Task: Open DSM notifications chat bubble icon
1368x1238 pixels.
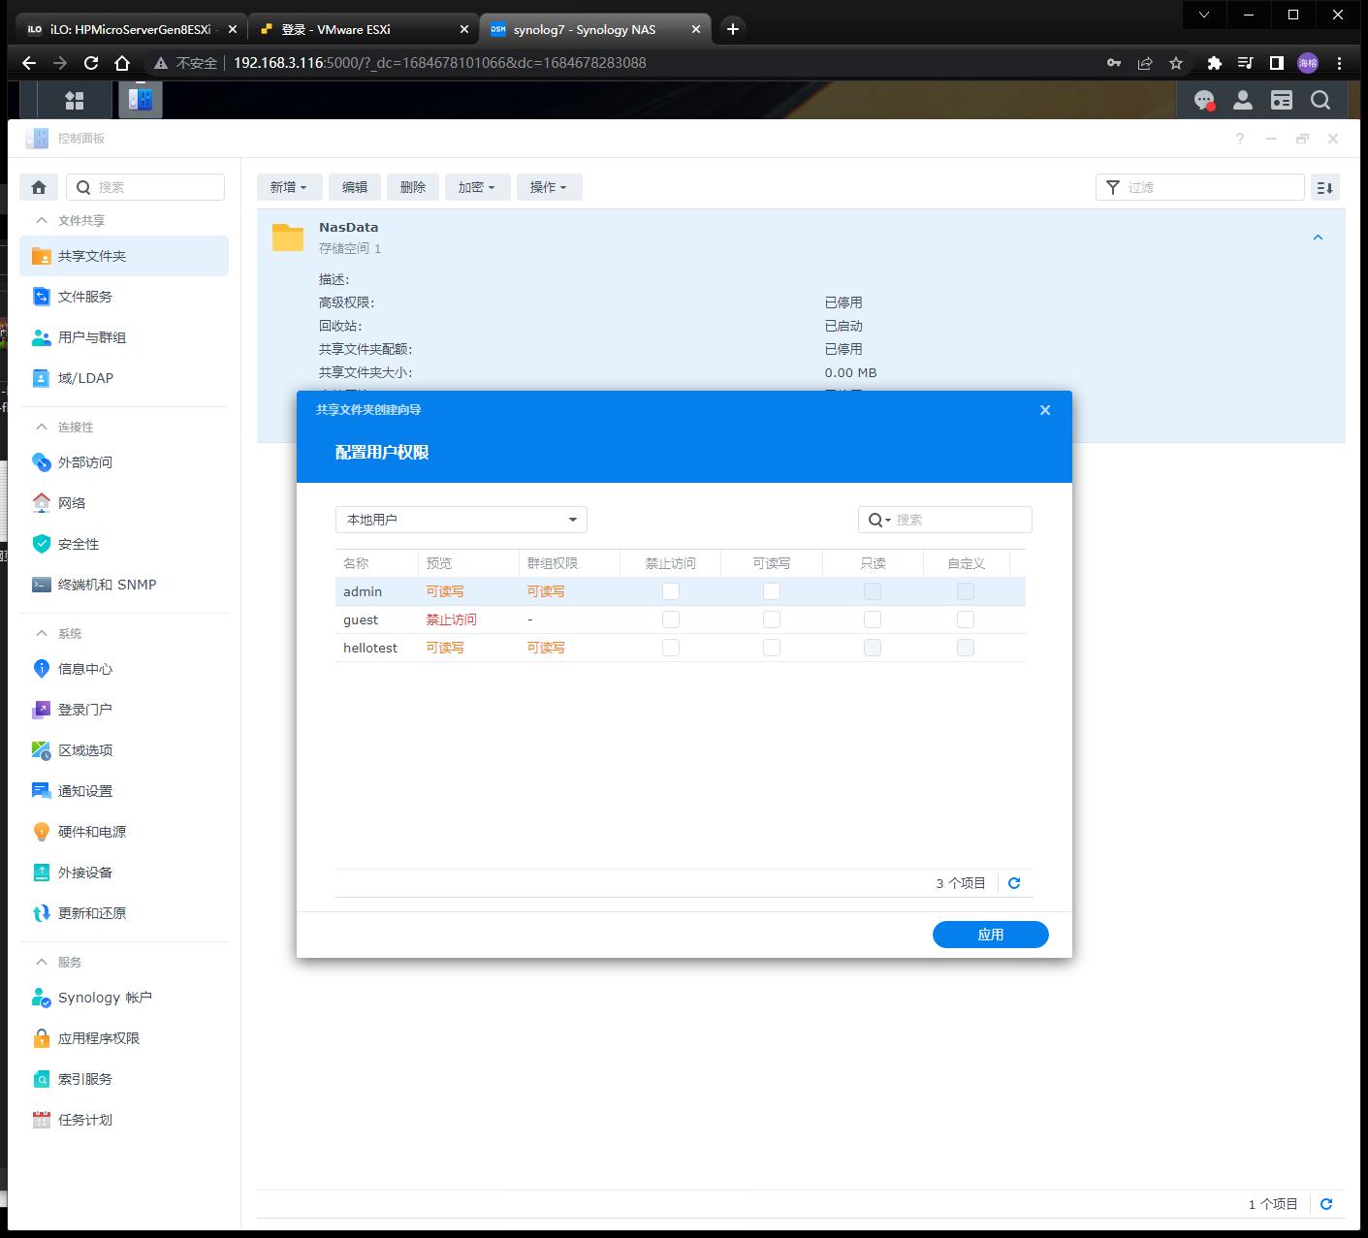Action: pos(1204,100)
